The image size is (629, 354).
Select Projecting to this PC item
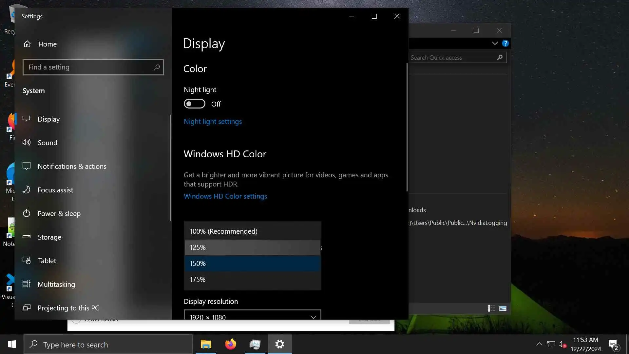[x=68, y=308]
